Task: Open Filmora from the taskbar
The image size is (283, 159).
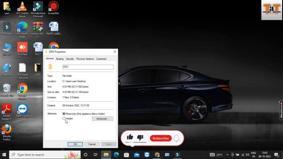Action: point(178,155)
